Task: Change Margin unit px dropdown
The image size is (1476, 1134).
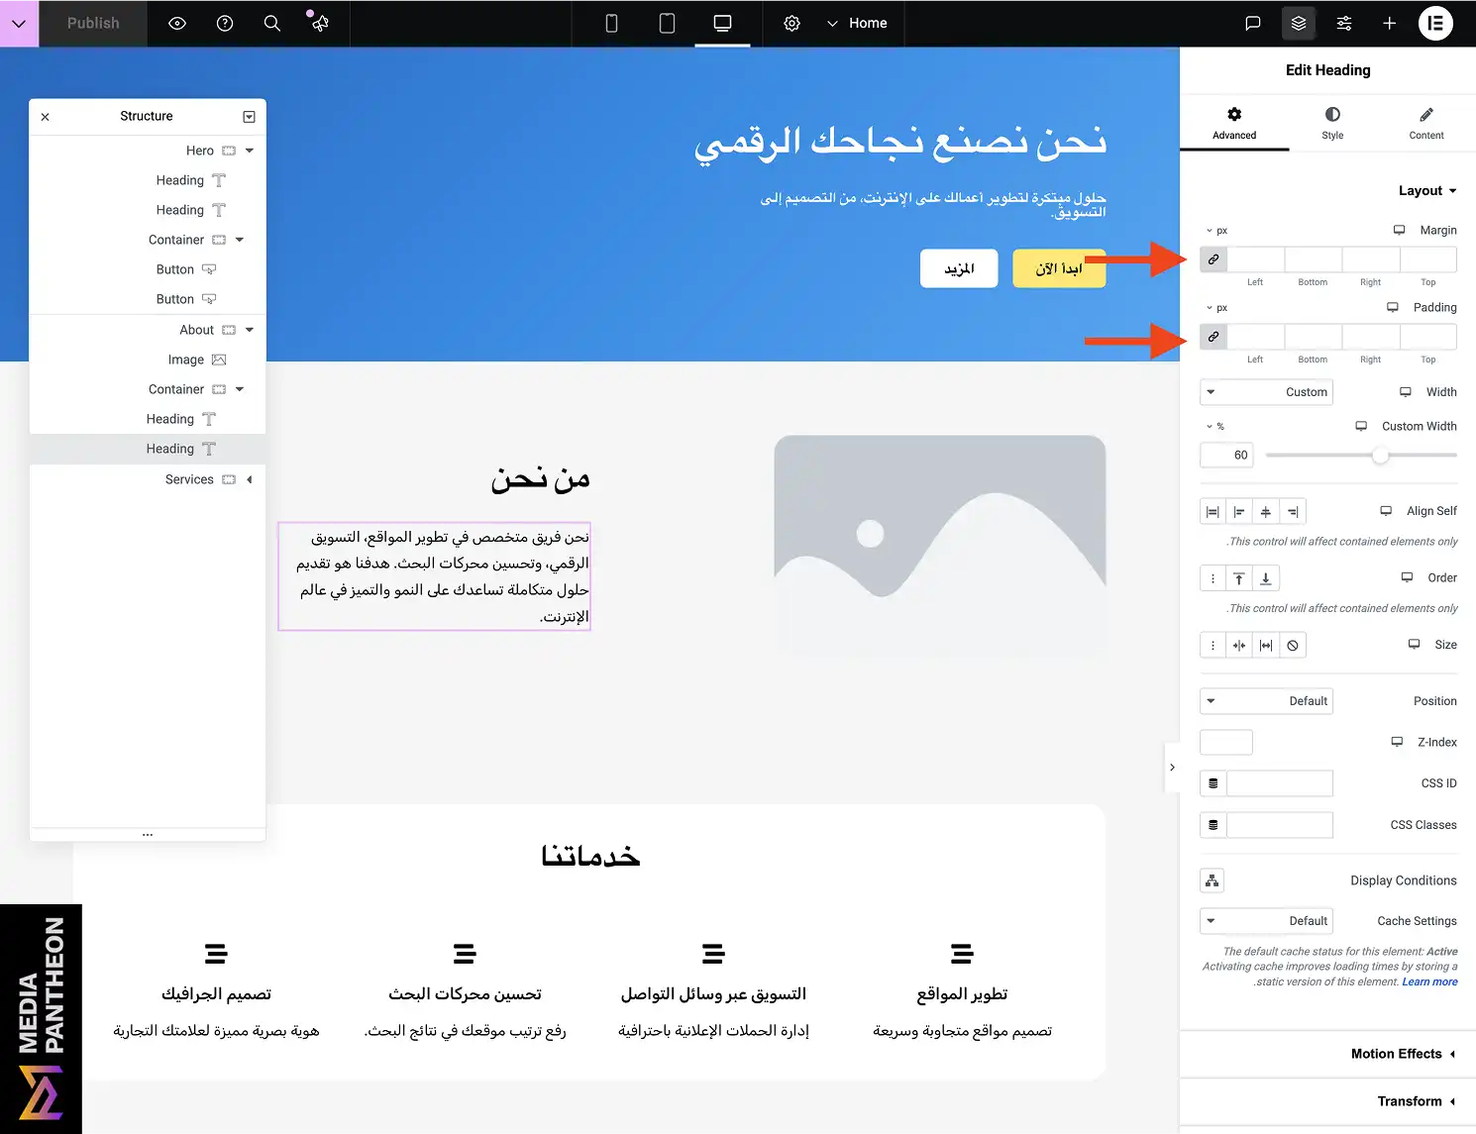Action: [1216, 230]
